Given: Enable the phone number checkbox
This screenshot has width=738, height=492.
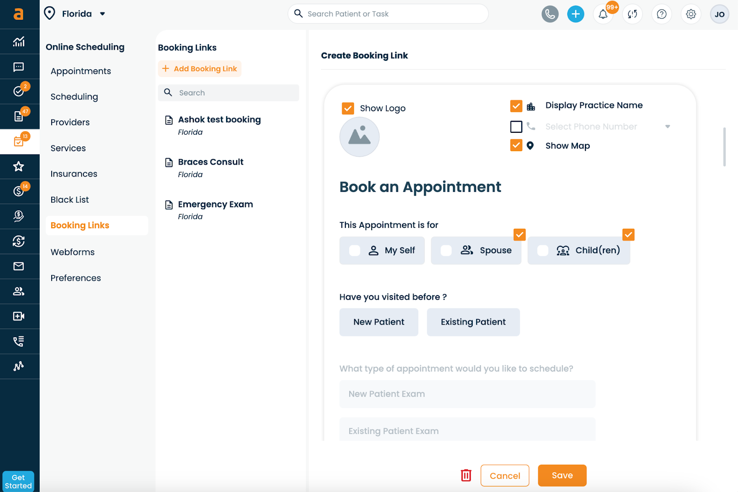Looking at the screenshot, I should (516, 126).
